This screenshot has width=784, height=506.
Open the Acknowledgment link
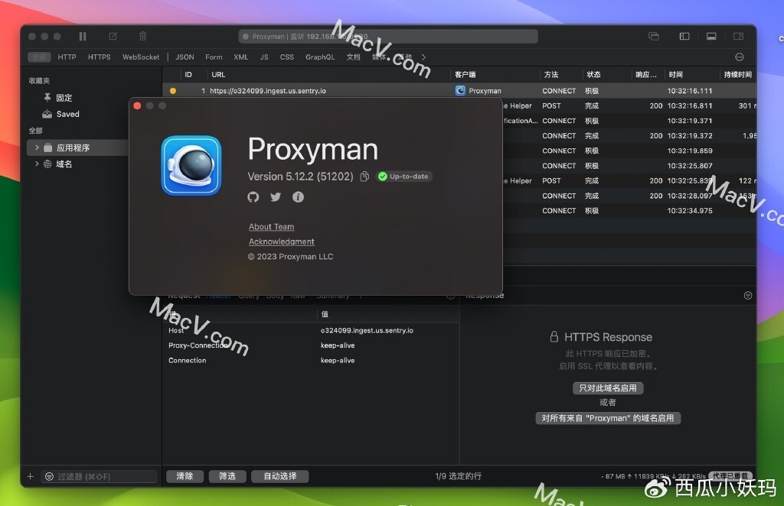pyautogui.click(x=282, y=242)
